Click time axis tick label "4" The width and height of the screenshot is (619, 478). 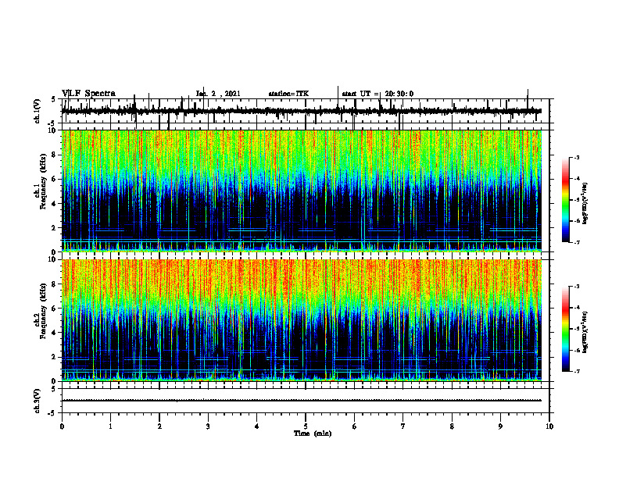click(257, 426)
